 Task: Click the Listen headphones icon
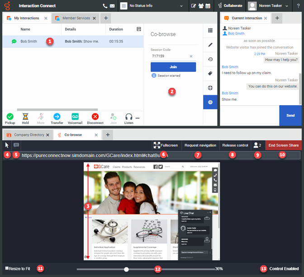128,116
